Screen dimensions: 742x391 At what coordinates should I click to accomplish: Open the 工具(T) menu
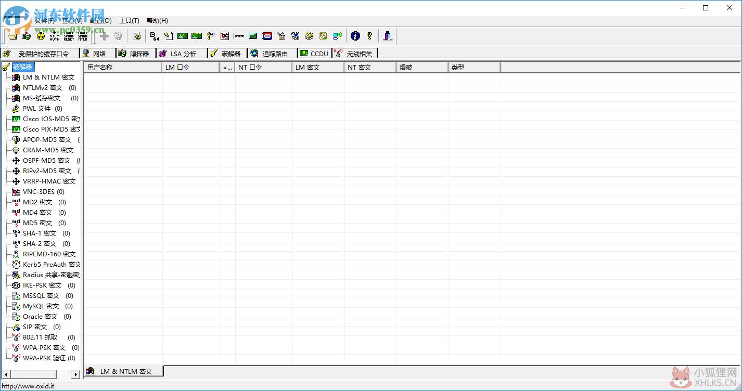(x=129, y=21)
